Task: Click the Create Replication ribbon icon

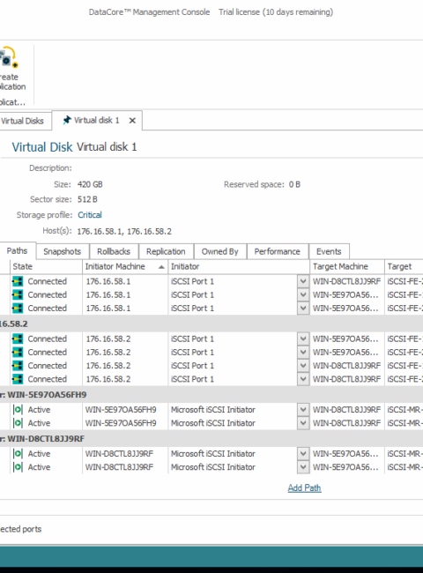Action: tap(9, 57)
